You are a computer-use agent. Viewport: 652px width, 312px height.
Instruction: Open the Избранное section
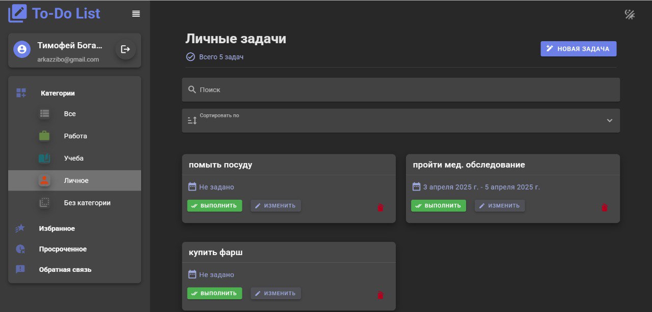(x=57, y=229)
